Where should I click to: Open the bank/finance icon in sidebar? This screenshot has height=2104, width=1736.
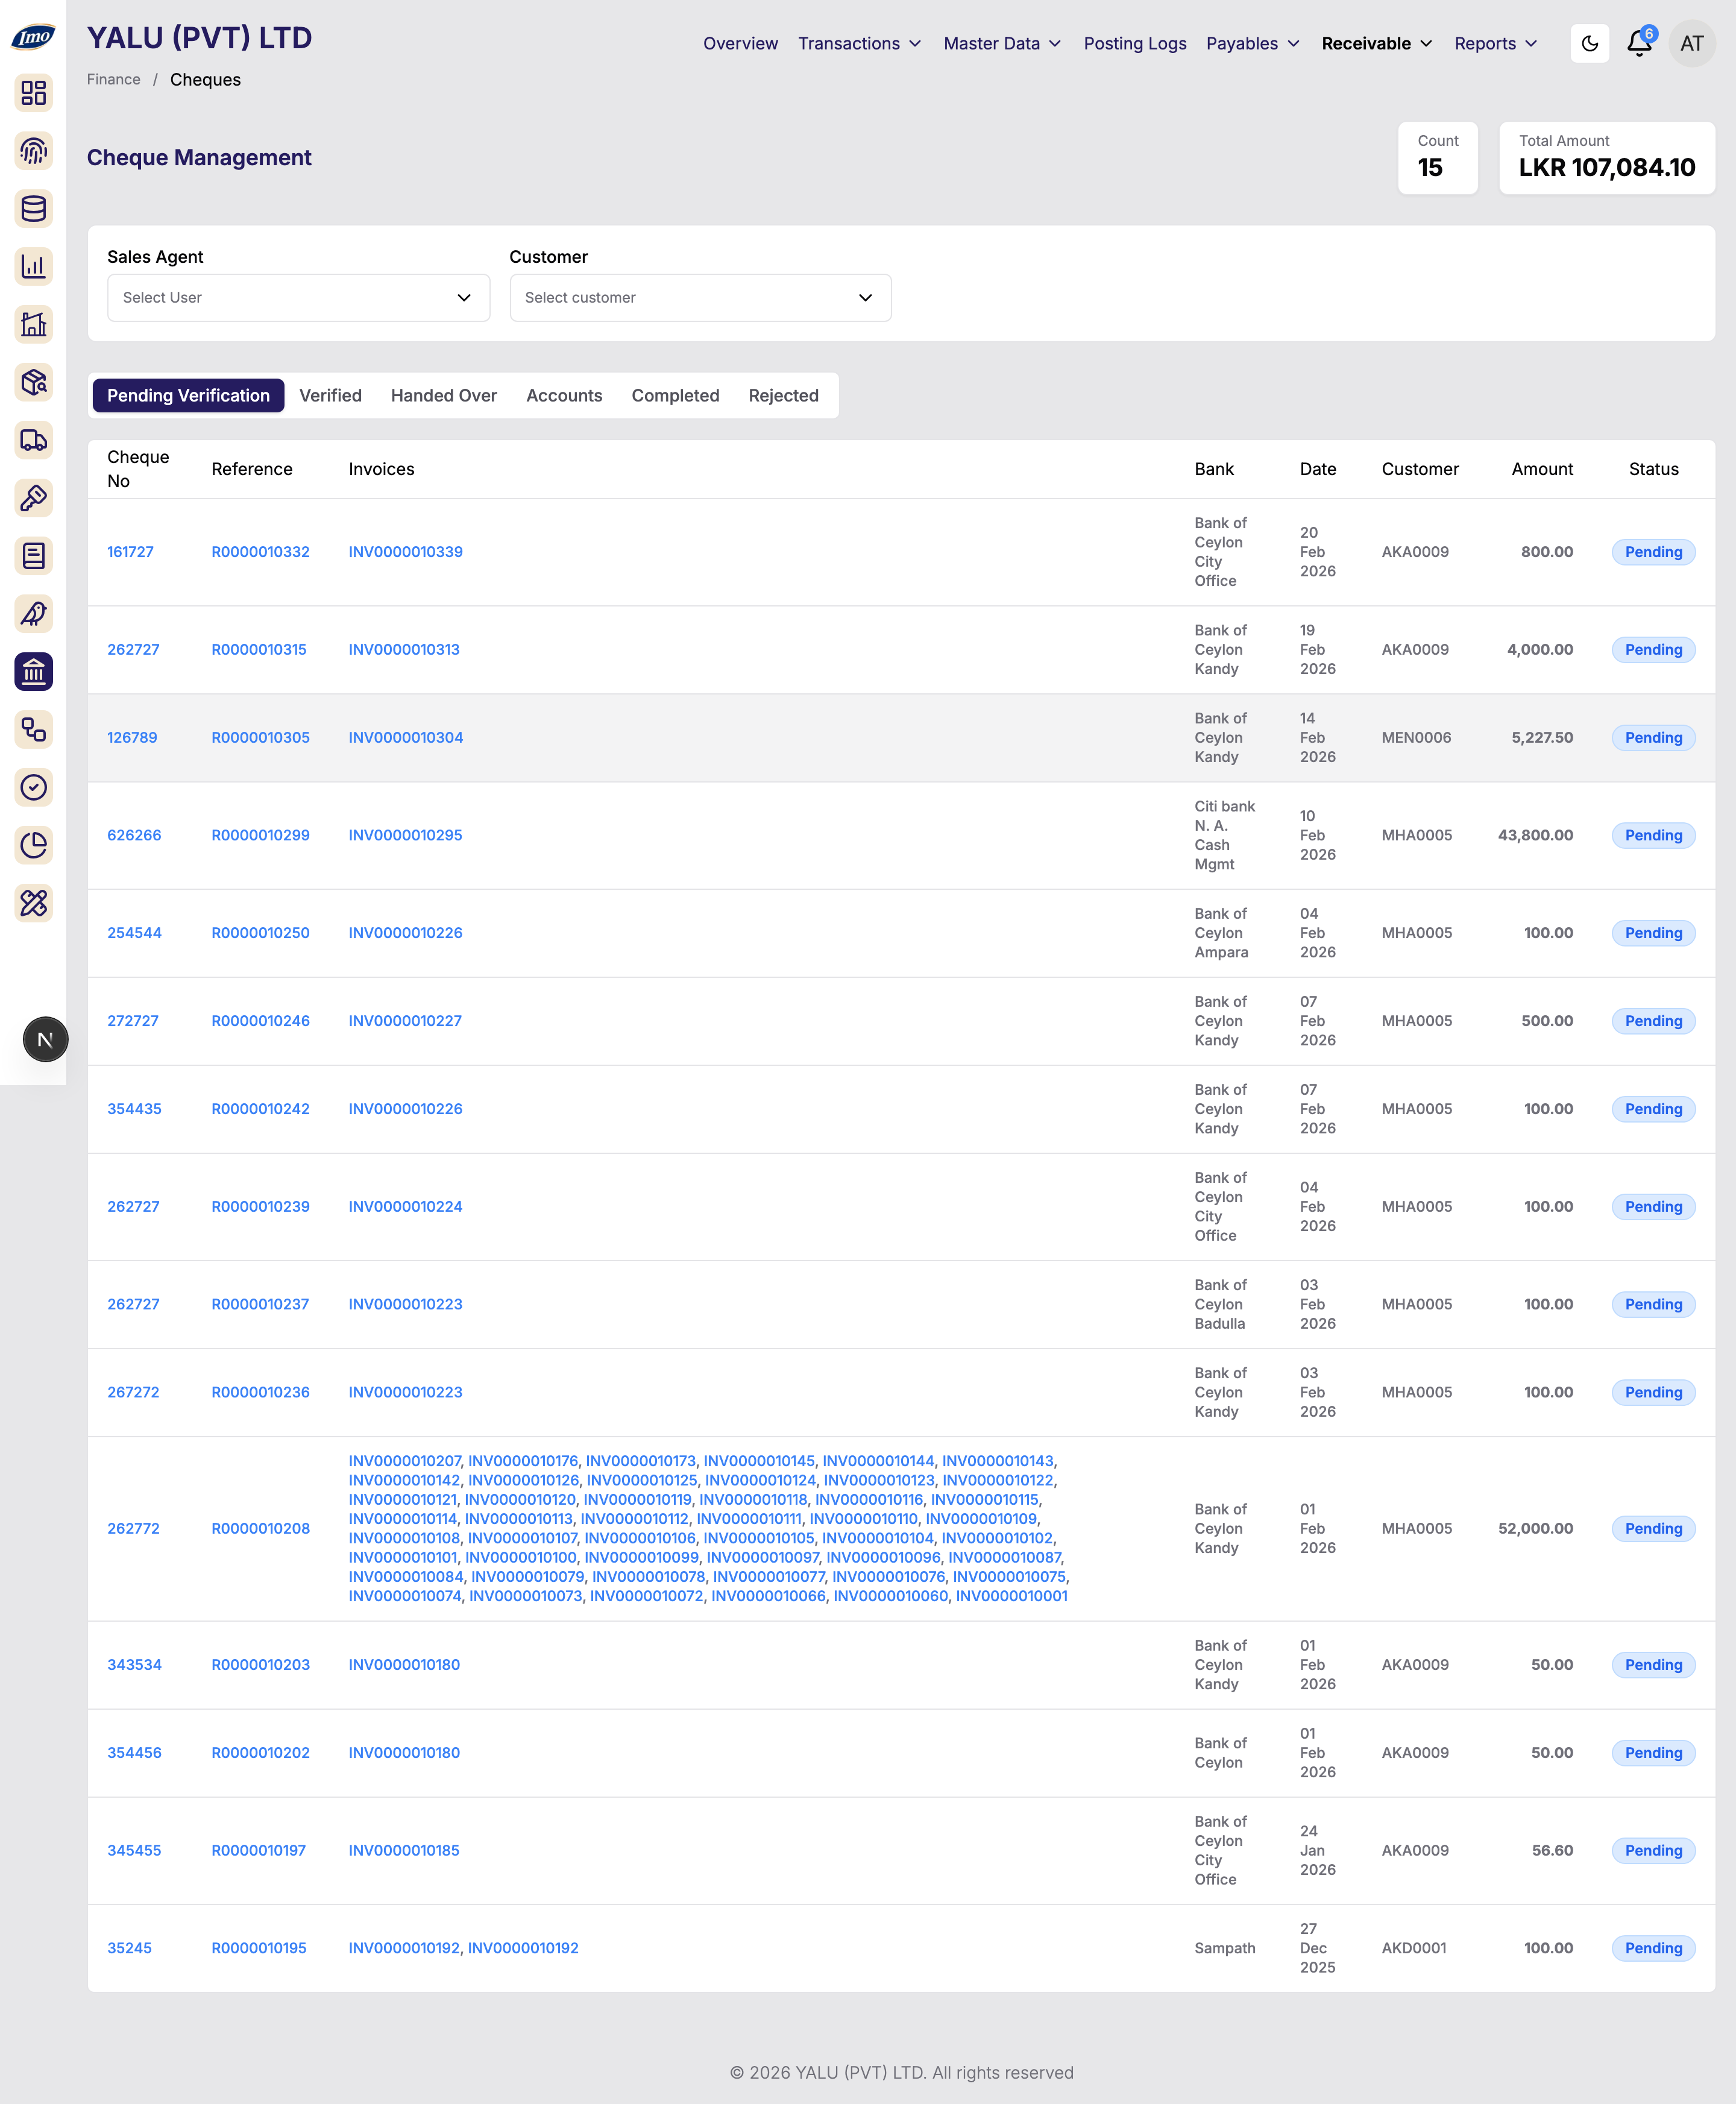point(34,672)
